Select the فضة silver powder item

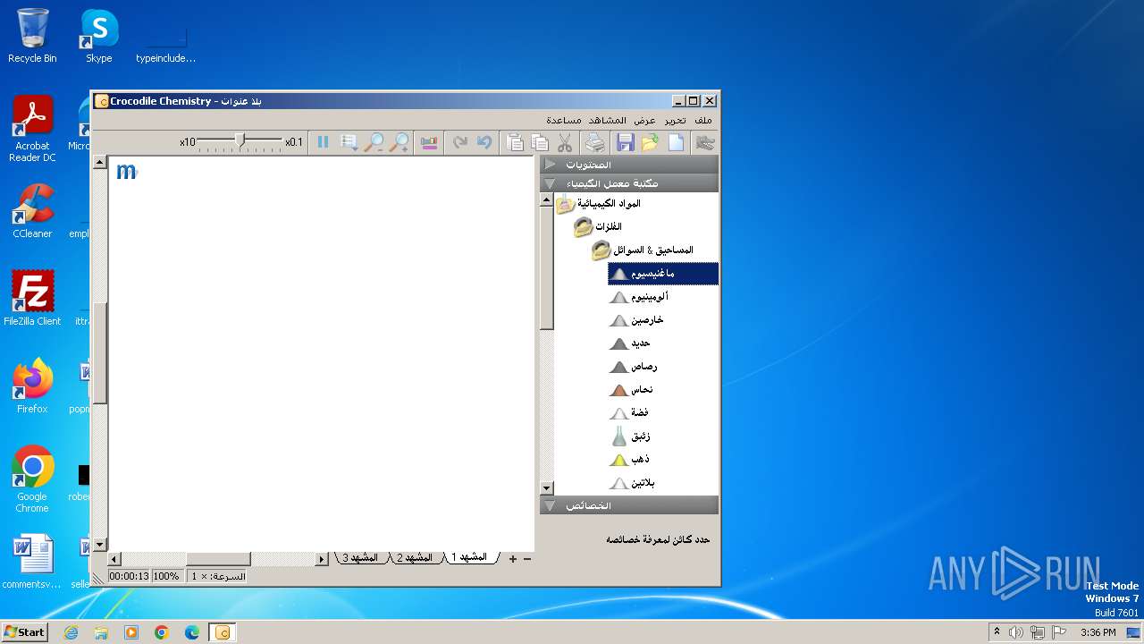pos(629,413)
